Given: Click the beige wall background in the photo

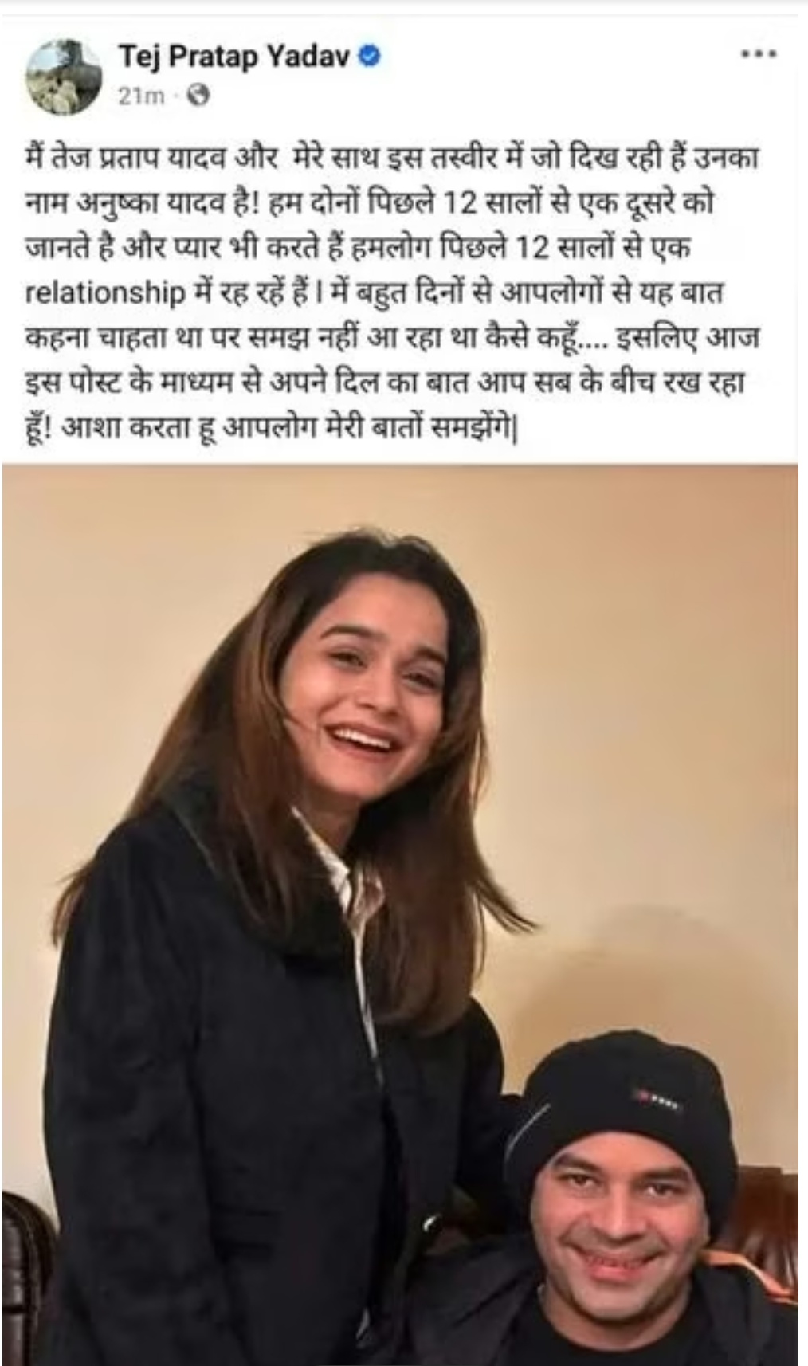Looking at the screenshot, I should (653, 717).
